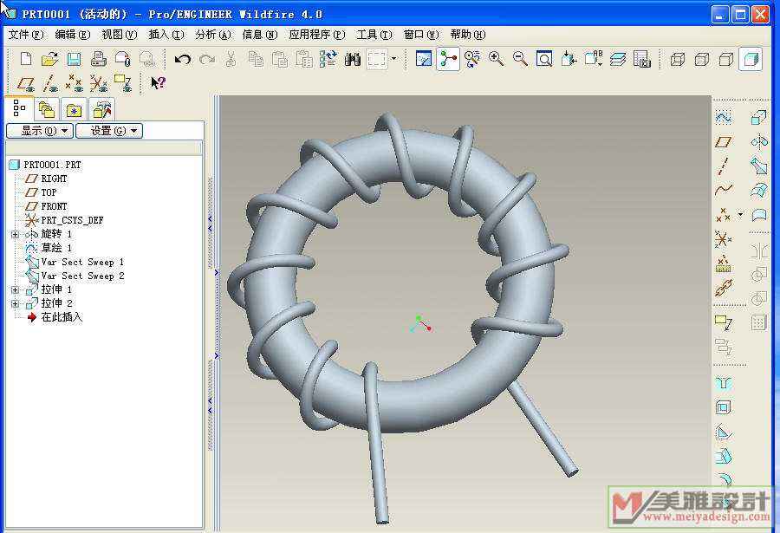Expand the 拉伸 2 feature node
This screenshot has height=533, width=780.
click(15, 303)
